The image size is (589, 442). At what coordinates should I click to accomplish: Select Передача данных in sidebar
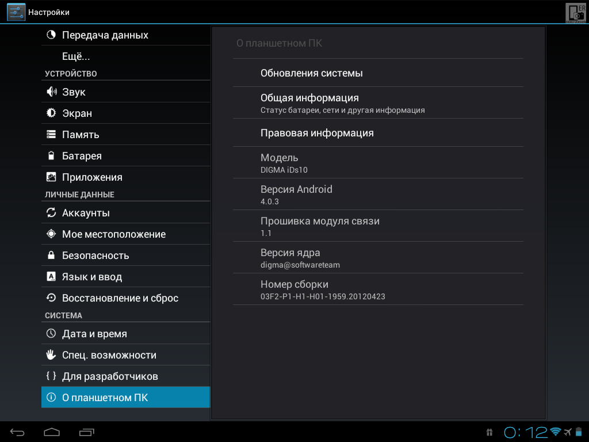[126, 35]
